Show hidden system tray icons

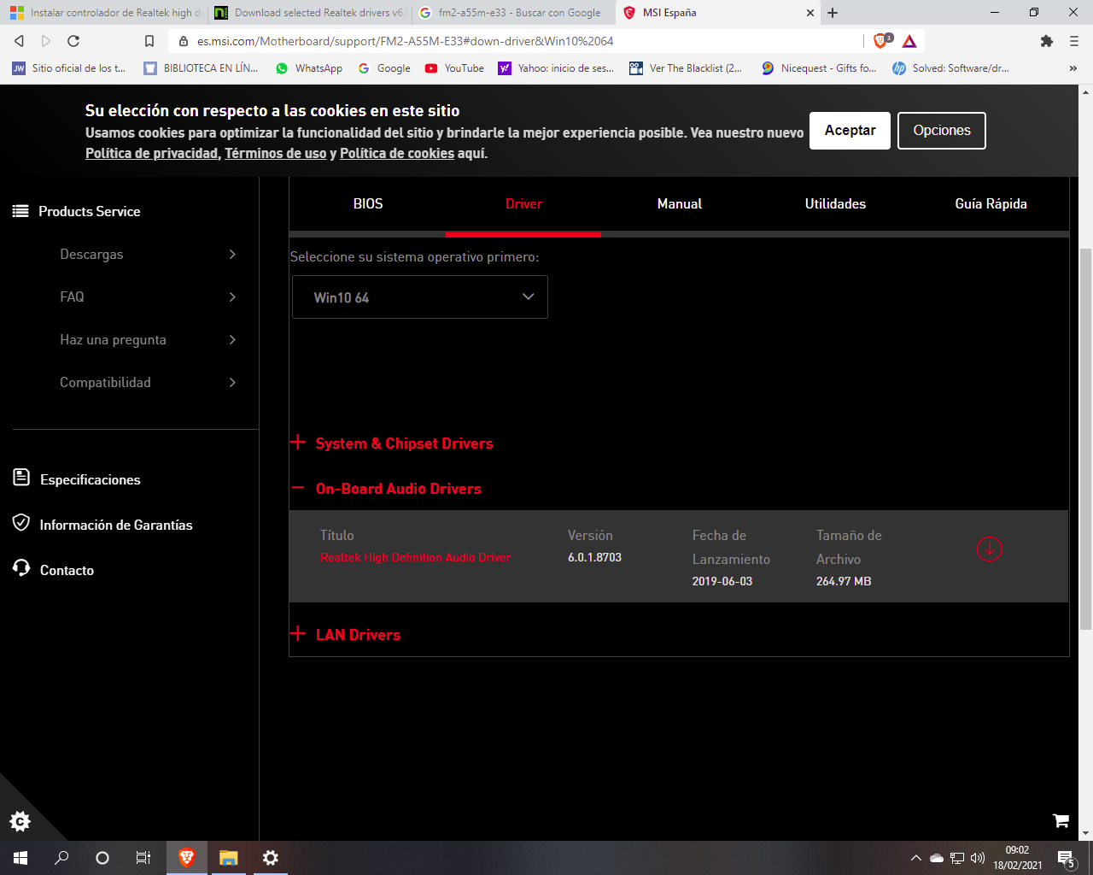(x=916, y=858)
